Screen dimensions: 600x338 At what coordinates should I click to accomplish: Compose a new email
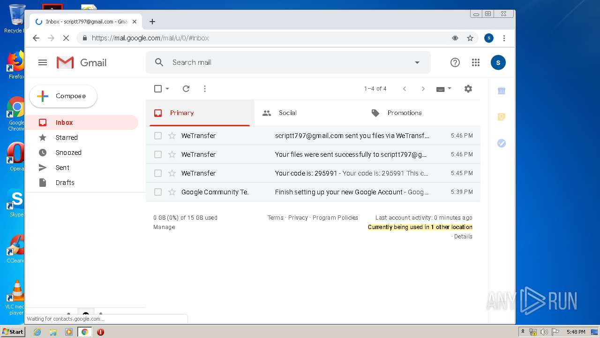tap(63, 96)
